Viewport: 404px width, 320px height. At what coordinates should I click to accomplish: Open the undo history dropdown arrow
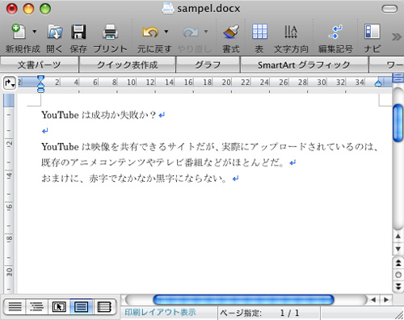tap(166, 32)
